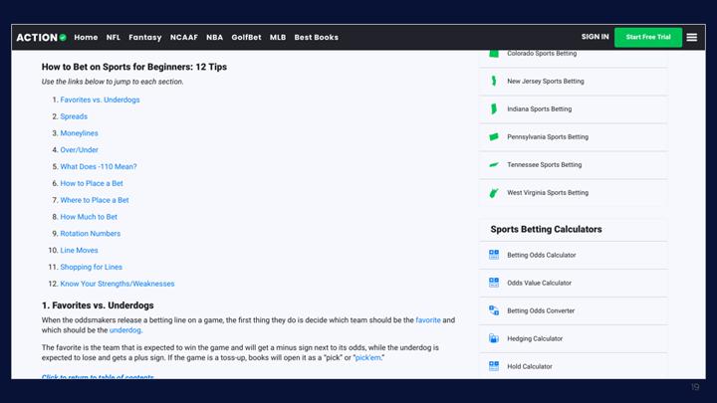Open the hamburger menu icon
The image size is (717, 403).
point(691,38)
